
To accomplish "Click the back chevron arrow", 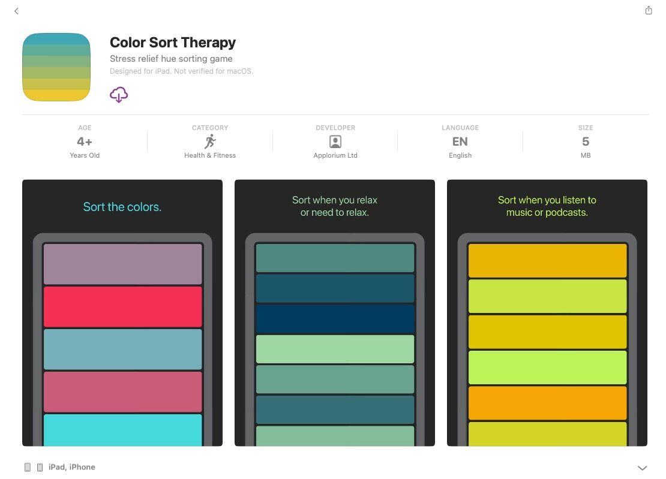I will [16, 11].
